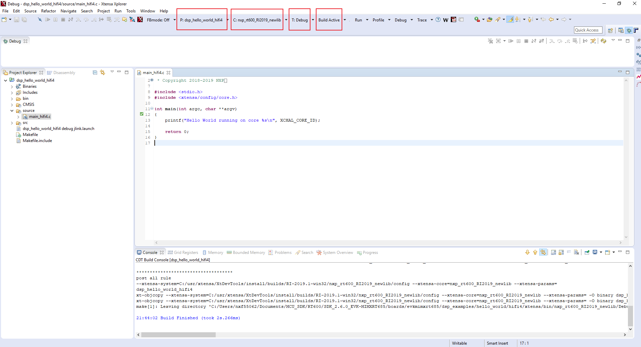Click the Open Task folder toolbar icon
Image resolution: width=641 pixels, height=347 pixels.
point(490,20)
